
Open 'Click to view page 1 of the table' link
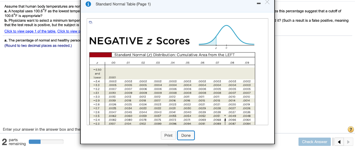31,31
